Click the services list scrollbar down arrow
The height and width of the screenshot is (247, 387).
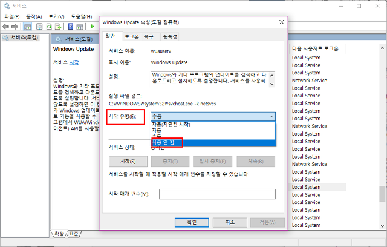pos(382,226)
